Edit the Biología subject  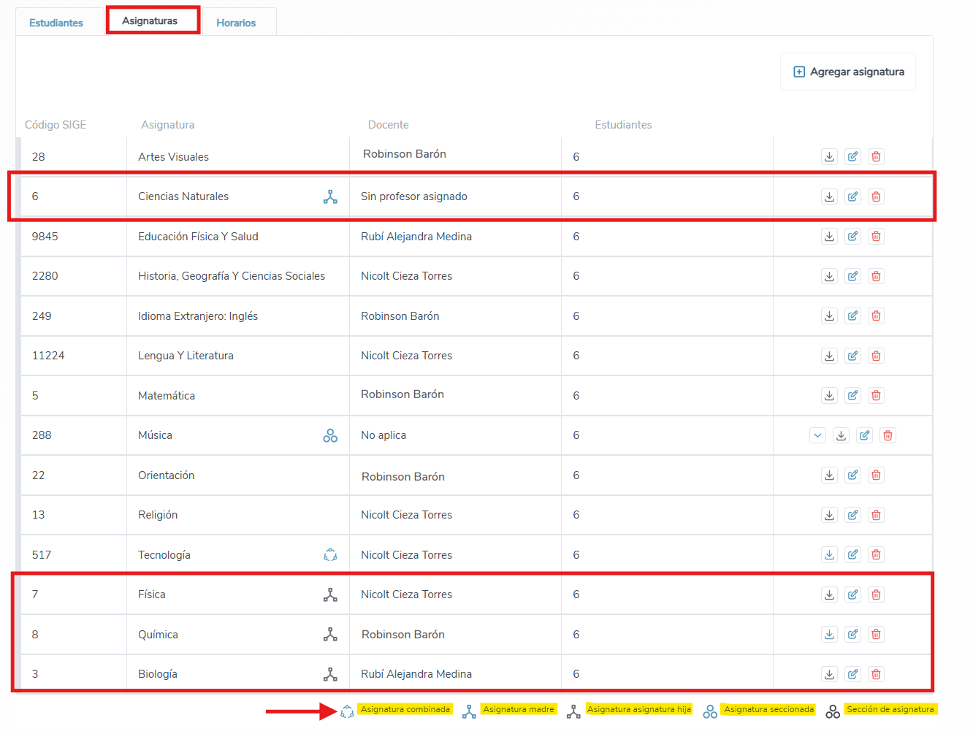tap(852, 674)
